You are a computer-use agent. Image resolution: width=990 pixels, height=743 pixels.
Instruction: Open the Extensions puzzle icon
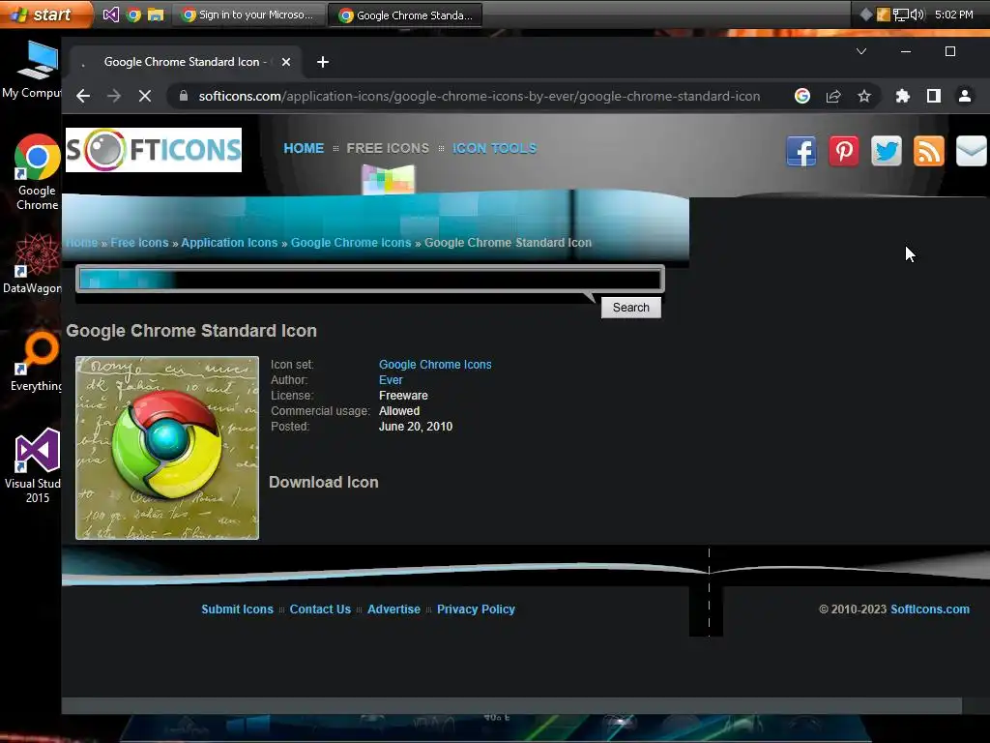pos(903,96)
